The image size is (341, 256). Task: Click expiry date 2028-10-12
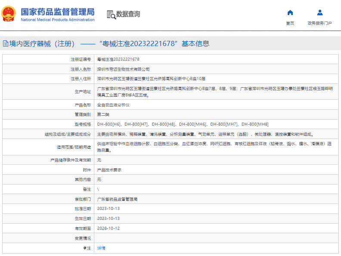[108, 228]
